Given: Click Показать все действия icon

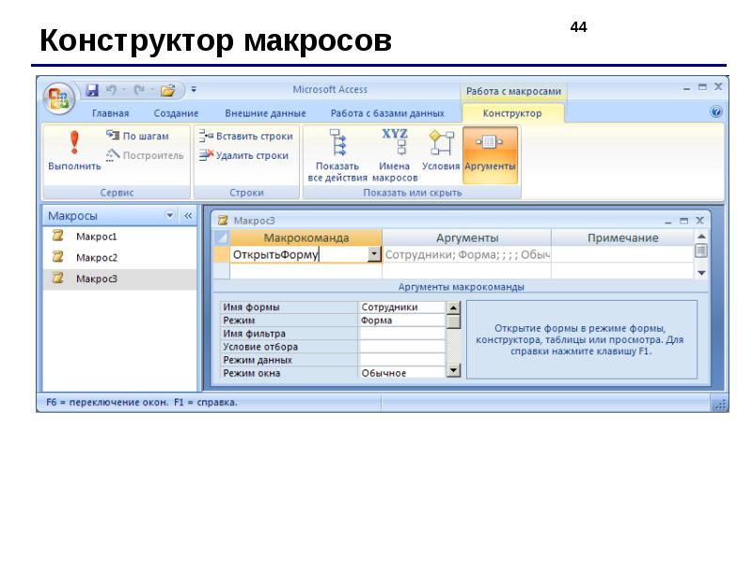Looking at the screenshot, I should pyautogui.click(x=337, y=142).
